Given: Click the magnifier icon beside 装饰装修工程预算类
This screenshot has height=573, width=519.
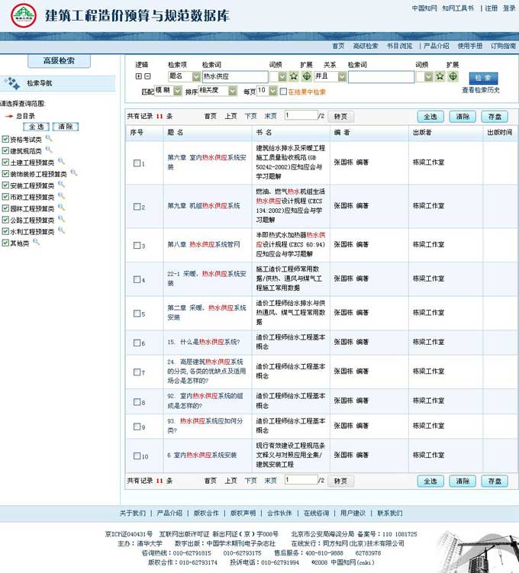Looking at the screenshot, I should coord(74,173).
